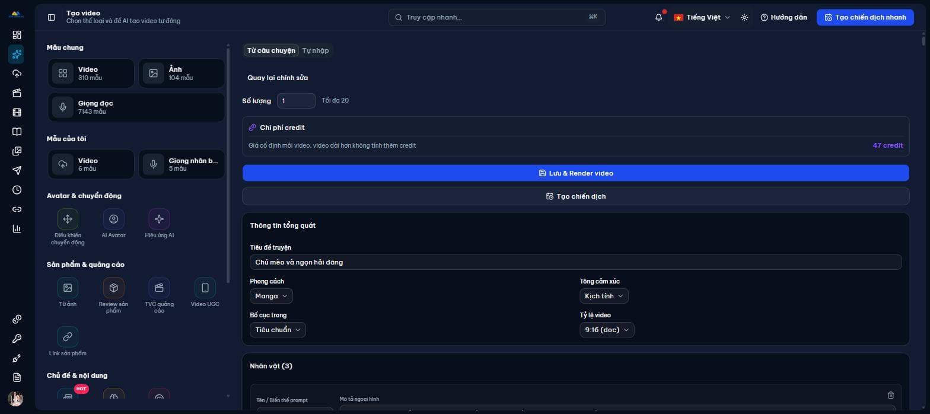Screen dimensions: 930x414
Task: Open the clock history icon in sidebar
Action: [x=17, y=190]
